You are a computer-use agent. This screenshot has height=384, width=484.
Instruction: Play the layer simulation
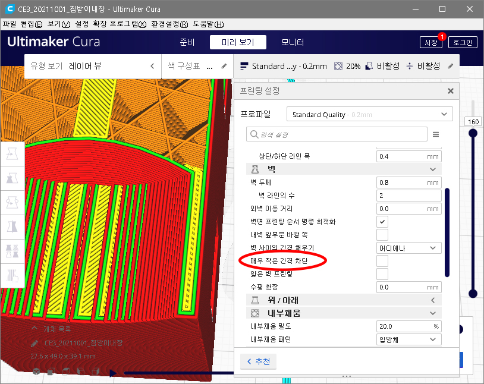(113, 373)
